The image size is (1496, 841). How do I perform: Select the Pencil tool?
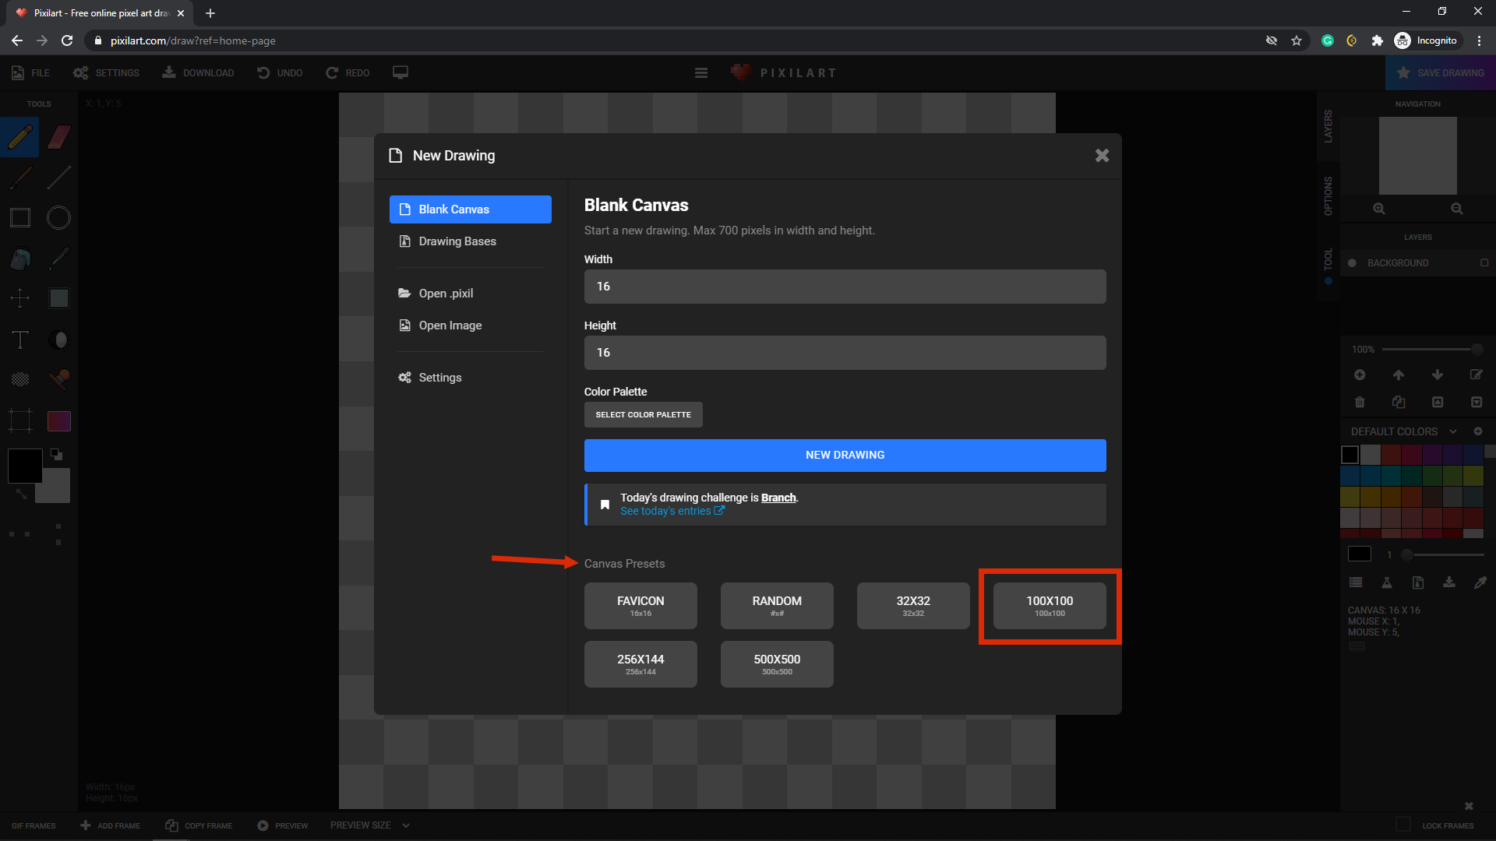(19, 137)
